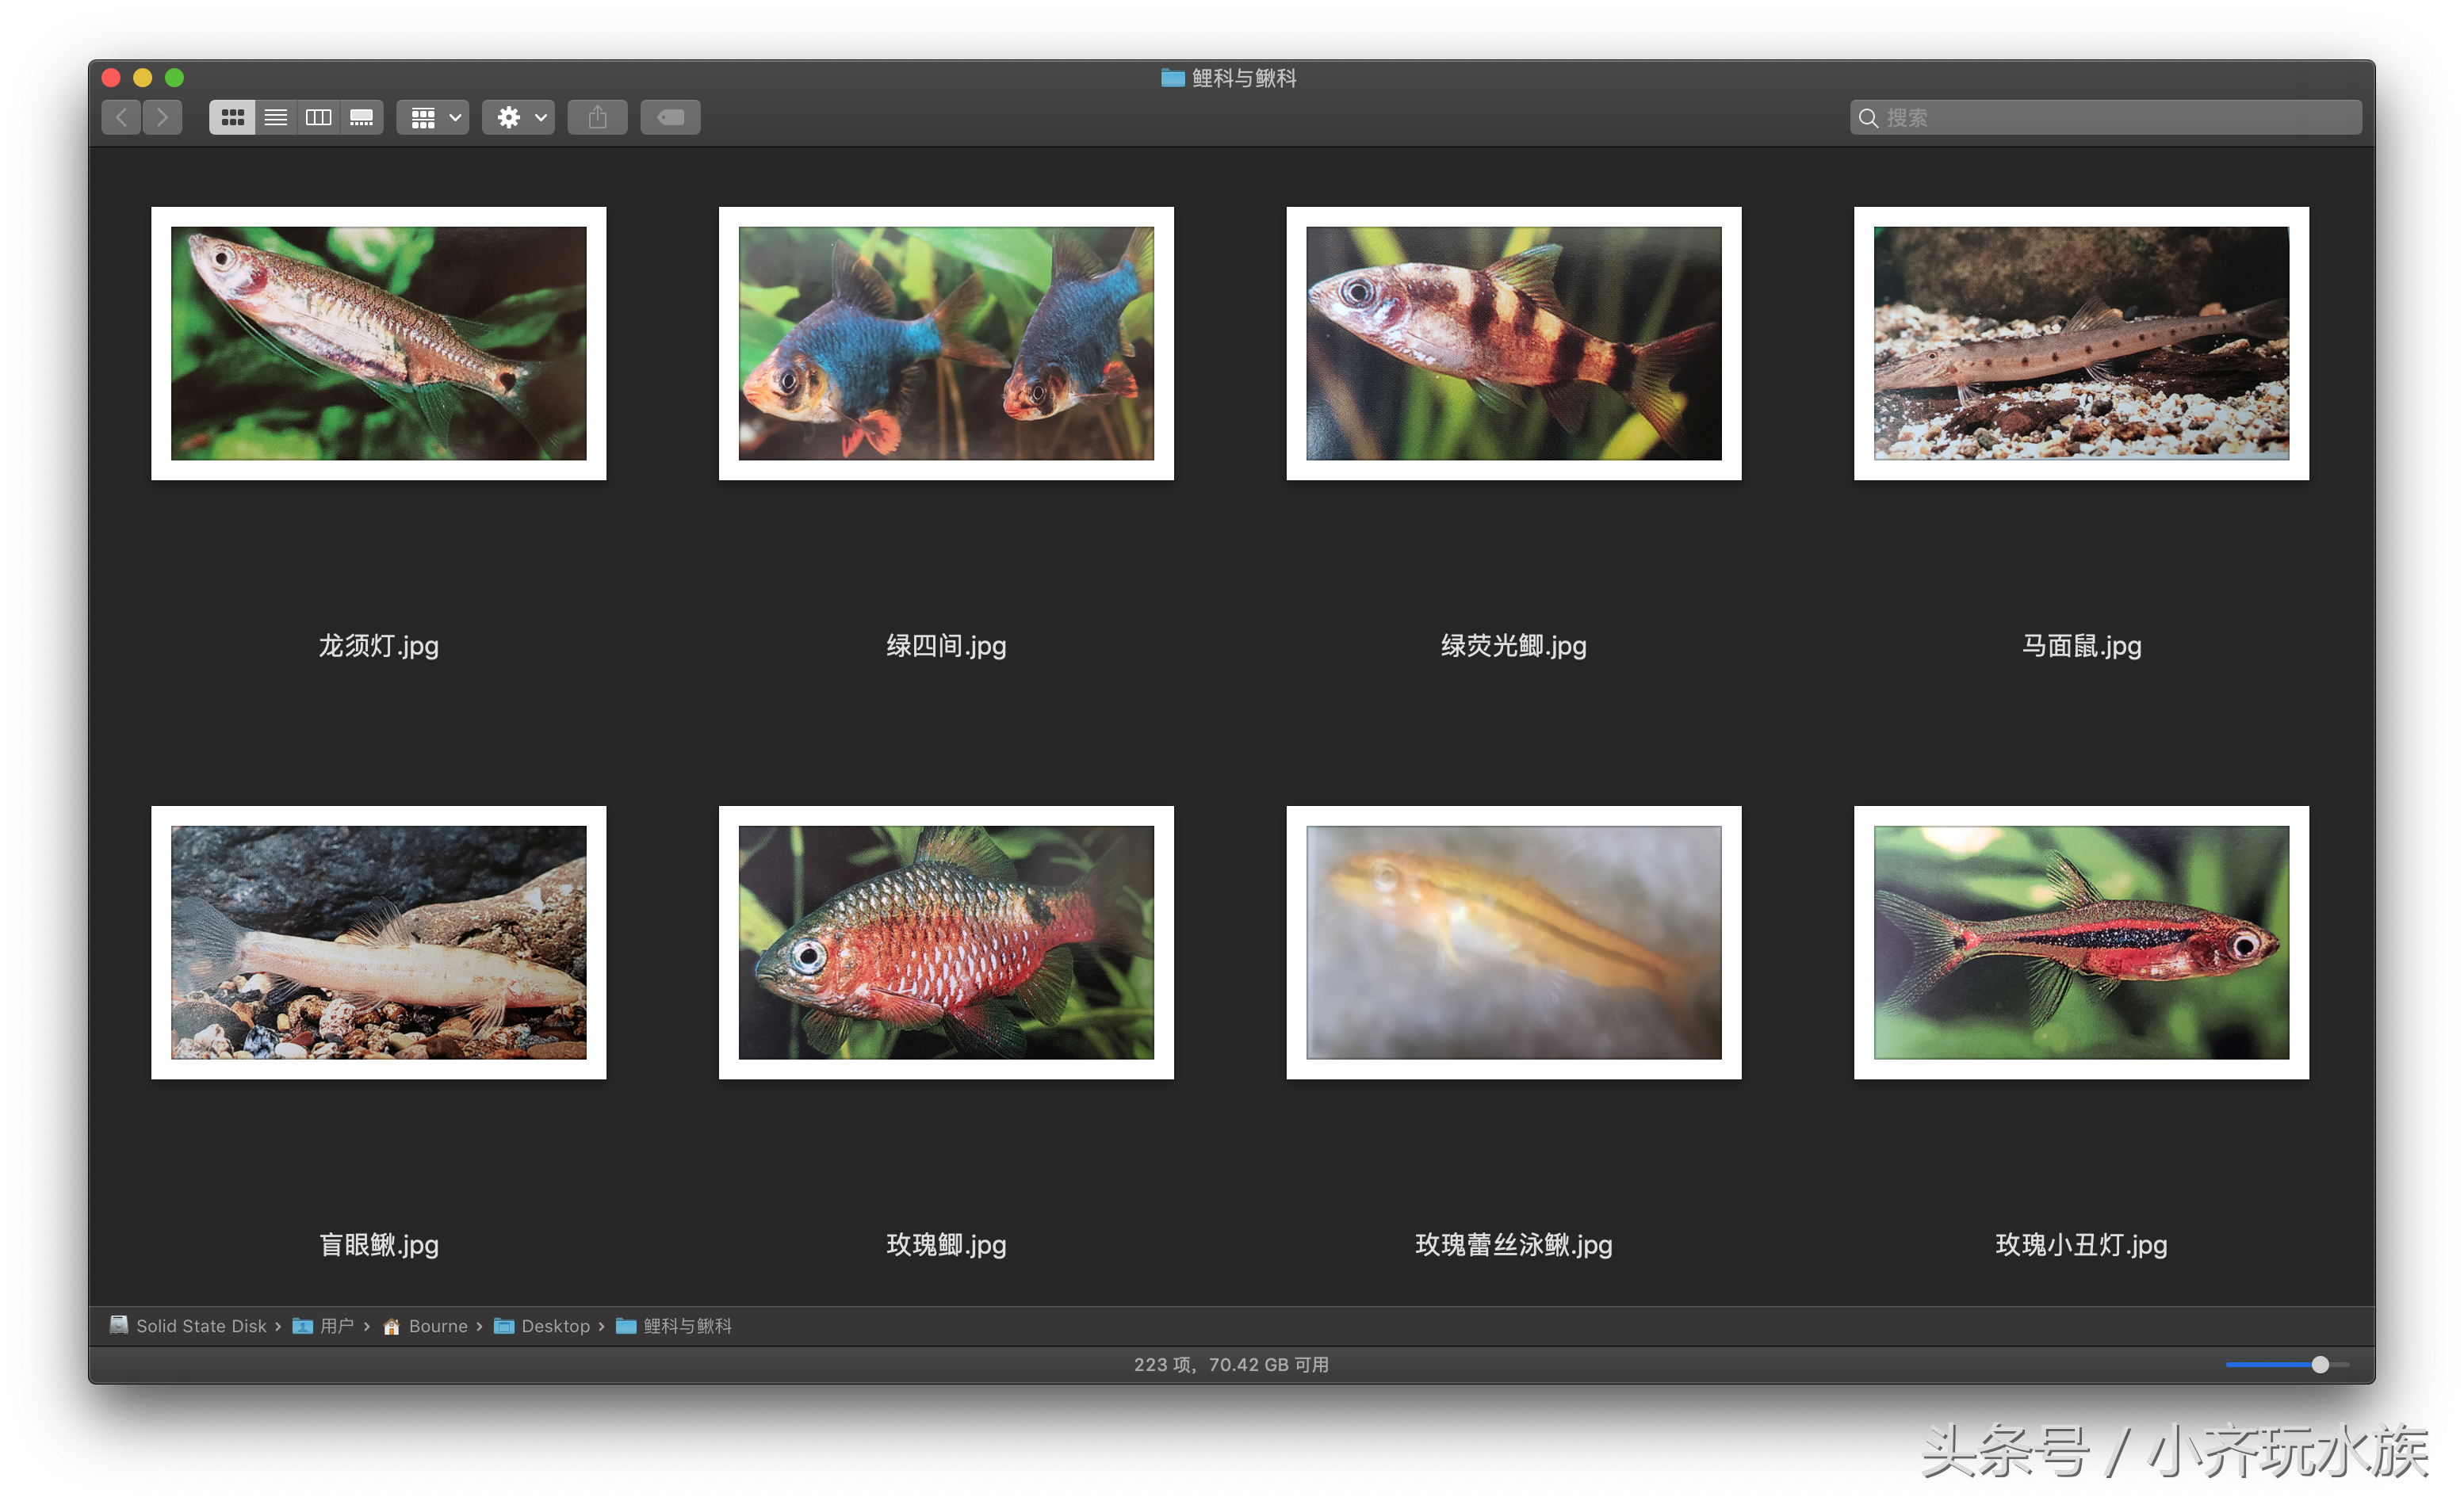Viewport: 2464px width, 1501px height.
Task: Click 鲤科与鳅科 folder in path bar
Action: (674, 1326)
